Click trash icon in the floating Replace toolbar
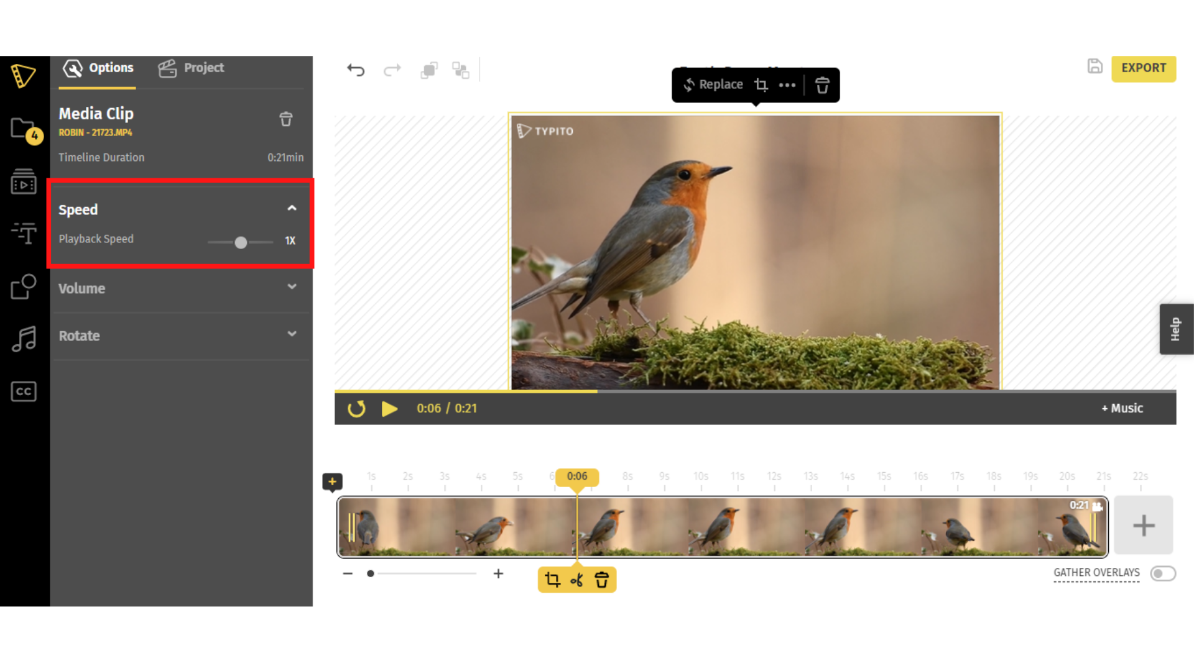Viewport: 1194px width, 671px height. (822, 85)
